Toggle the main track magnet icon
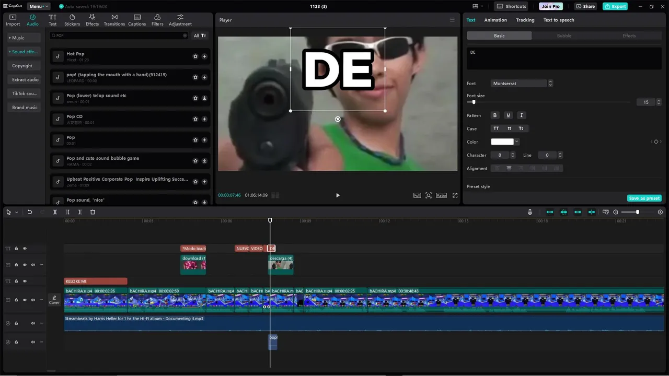Viewport: 669px width, 376px height. click(550, 212)
